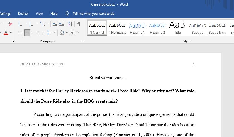Click the Tell me lightbulb icon
Viewport: 234px width, 137px height.
coord(67,14)
